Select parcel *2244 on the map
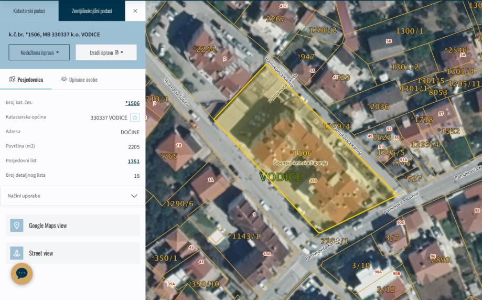The image size is (482, 300). (204, 49)
